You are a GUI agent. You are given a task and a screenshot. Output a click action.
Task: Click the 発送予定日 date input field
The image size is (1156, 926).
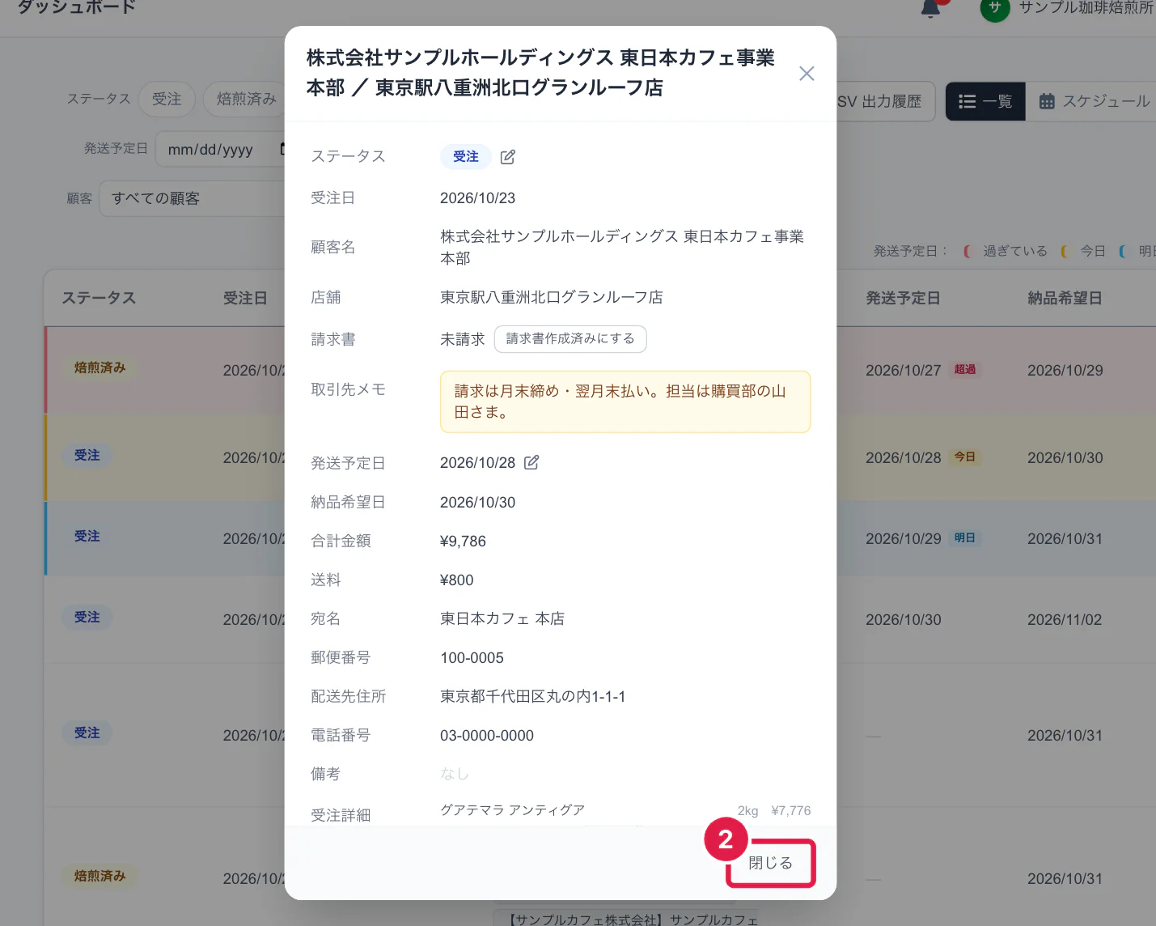(221, 149)
